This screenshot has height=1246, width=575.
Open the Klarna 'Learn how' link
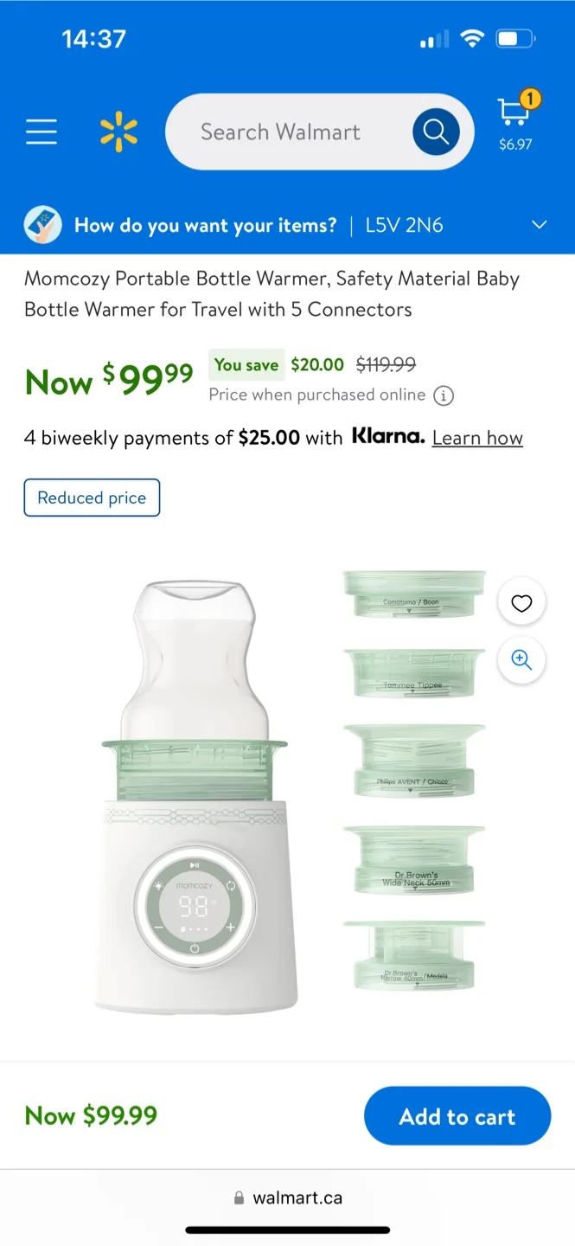coord(476,438)
